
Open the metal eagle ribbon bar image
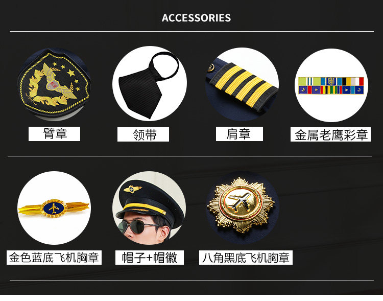click(331, 85)
